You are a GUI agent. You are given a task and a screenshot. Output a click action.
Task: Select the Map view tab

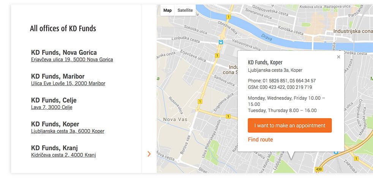[168, 10]
